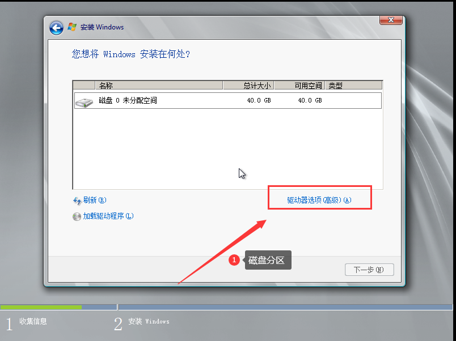The width and height of the screenshot is (456, 341).
Task: Click the 加载驱动程序(L) link
Action: click(x=108, y=216)
